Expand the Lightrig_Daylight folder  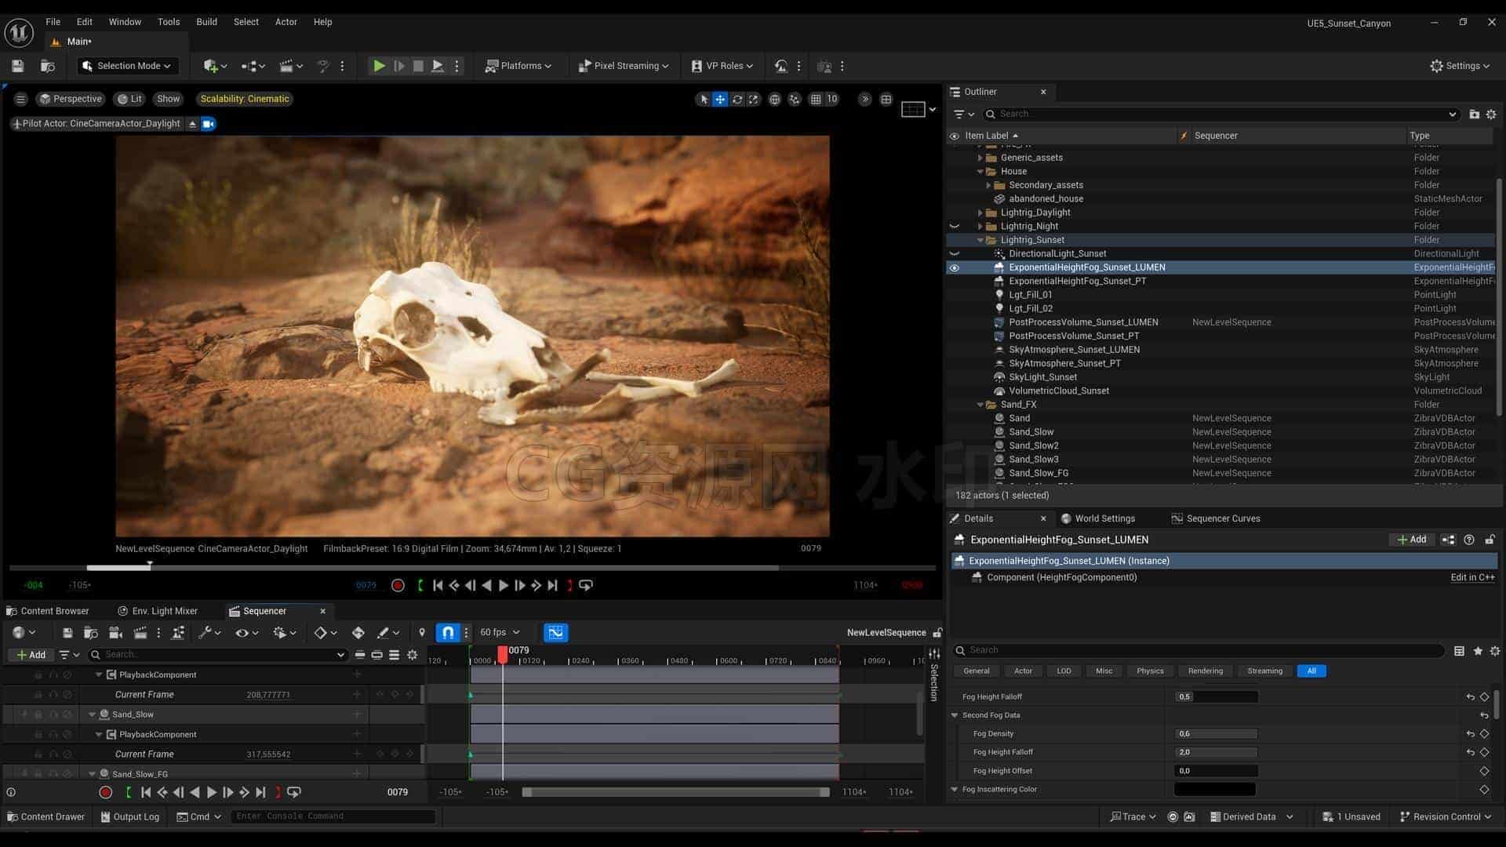coord(980,213)
